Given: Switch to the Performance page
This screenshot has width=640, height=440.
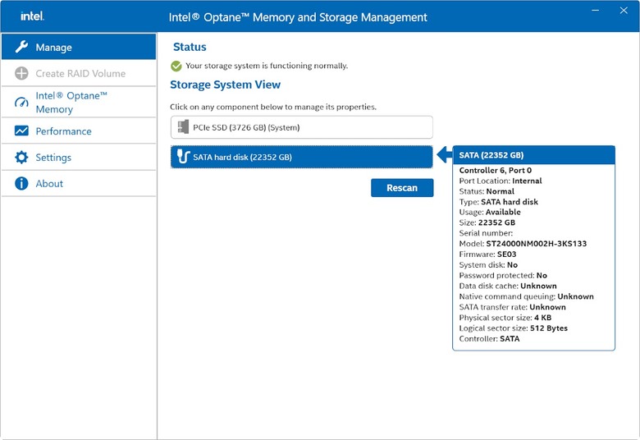Looking at the screenshot, I should [x=79, y=131].
